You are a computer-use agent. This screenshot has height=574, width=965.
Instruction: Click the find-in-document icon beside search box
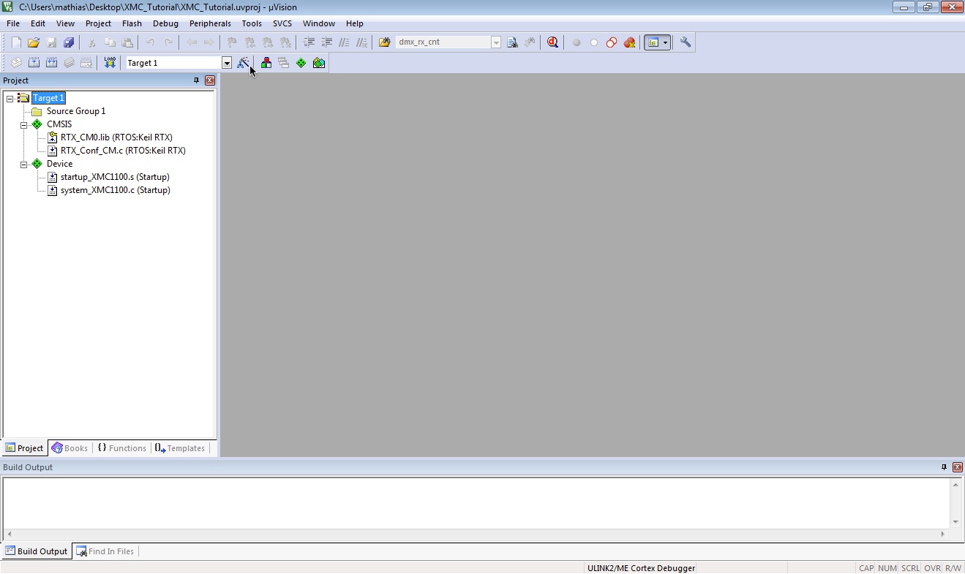click(512, 42)
